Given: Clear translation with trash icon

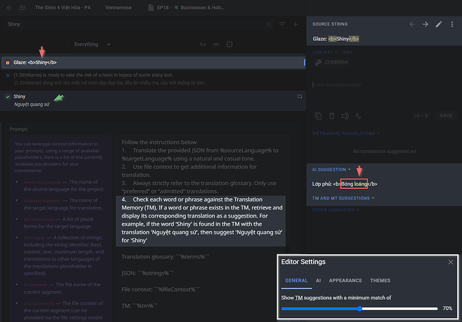Looking at the screenshot, I should [x=331, y=116].
